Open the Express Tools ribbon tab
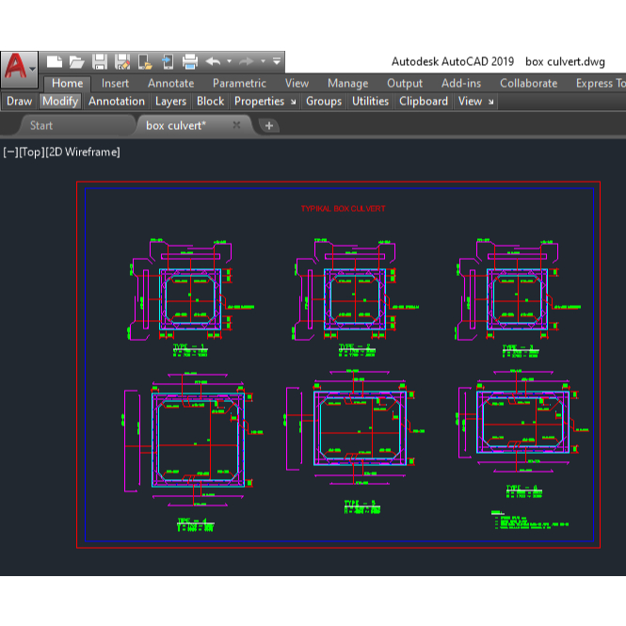 tap(601, 84)
